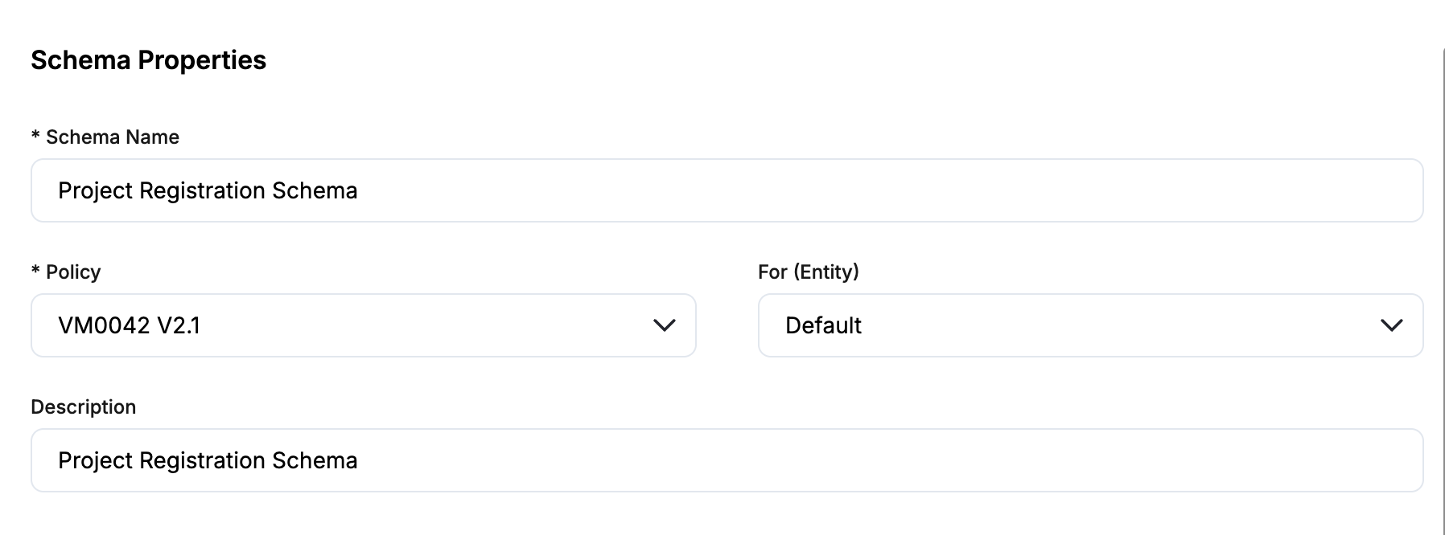Click the text inside the Schema Name field
Image resolution: width=1445 pixels, height=535 pixels.
pos(208,190)
